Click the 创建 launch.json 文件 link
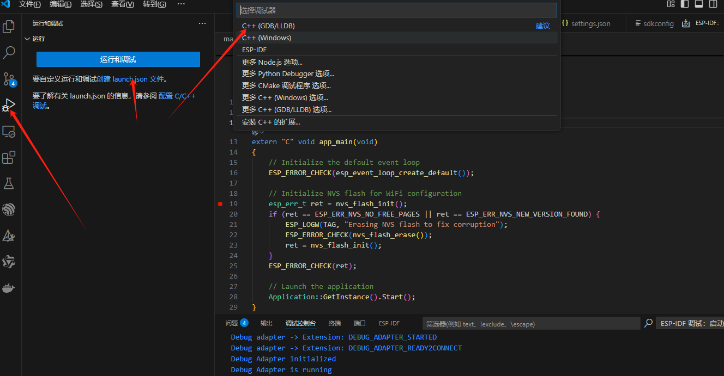 [130, 79]
